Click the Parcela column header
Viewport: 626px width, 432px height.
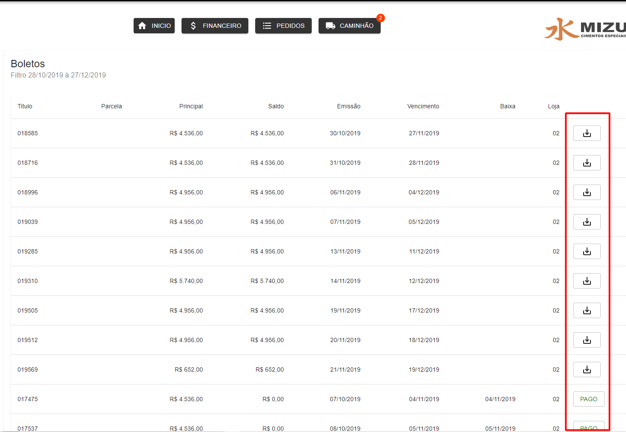click(x=111, y=106)
